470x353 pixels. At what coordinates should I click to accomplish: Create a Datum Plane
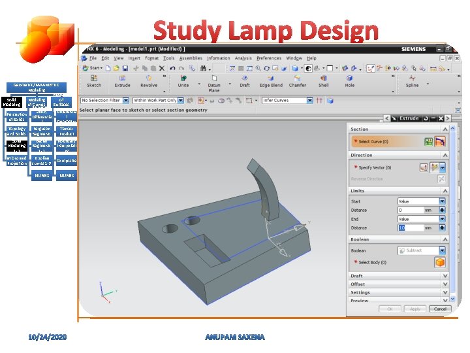pyautogui.click(x=214, y=84)
